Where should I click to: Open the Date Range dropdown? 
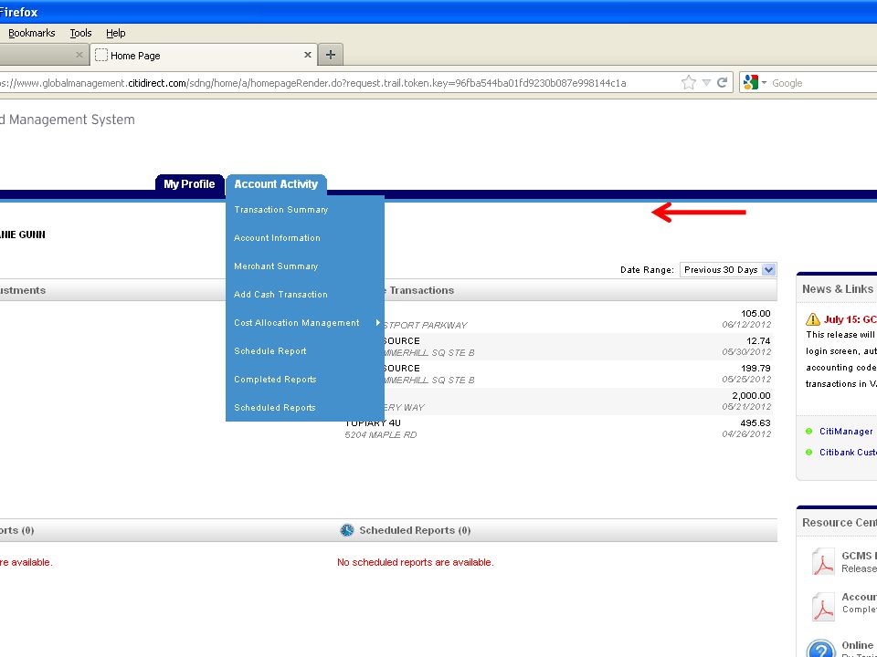click(x=728, y=270)
